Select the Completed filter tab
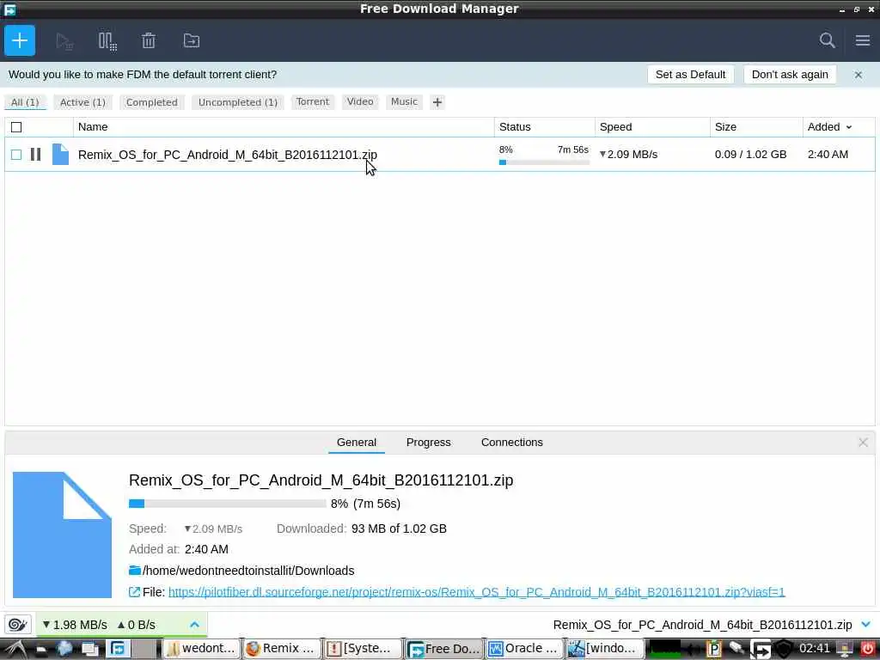The width and height of the screenshot is (880, 660). 151,102
